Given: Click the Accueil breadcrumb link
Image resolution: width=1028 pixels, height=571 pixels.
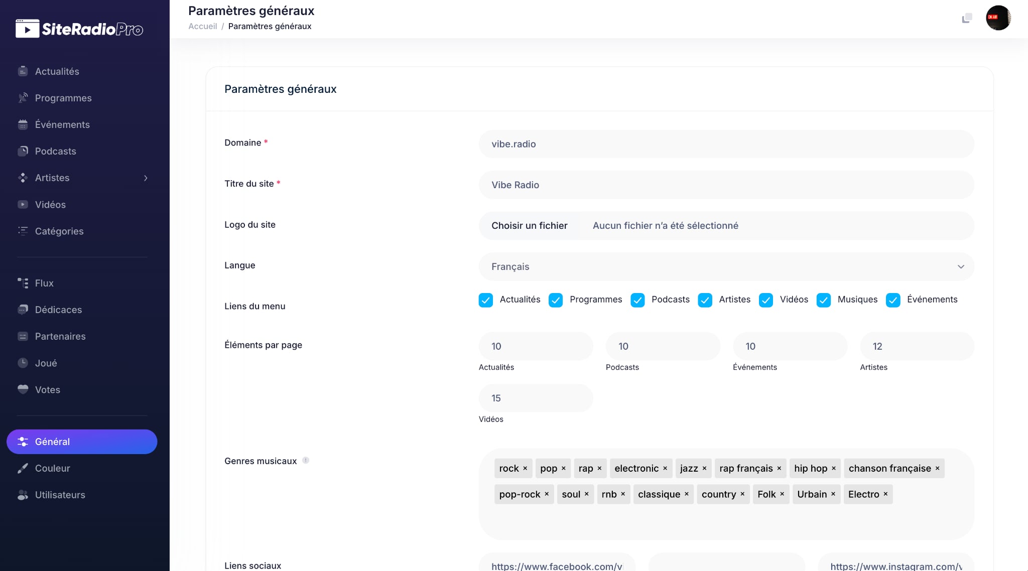Looking at the screenshot, I should coord(202,26).
